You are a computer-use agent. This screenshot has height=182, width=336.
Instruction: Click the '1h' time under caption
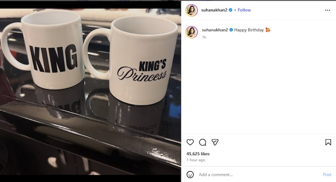204,37
